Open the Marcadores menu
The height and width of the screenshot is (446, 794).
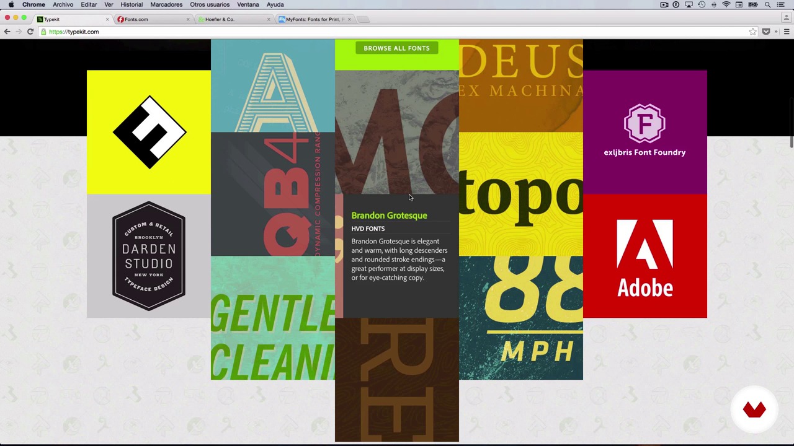166,4
